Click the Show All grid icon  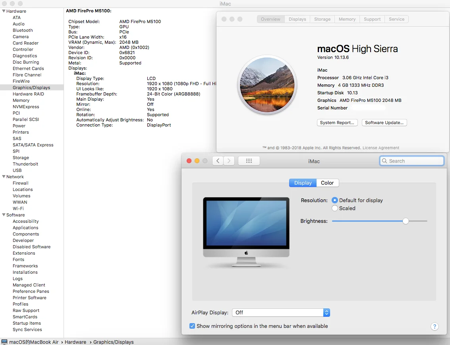pos(249,161)
